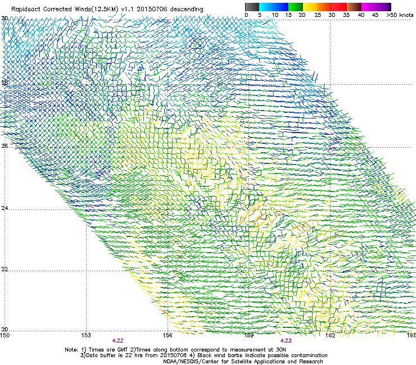Click the orange 25-30 knots legend swatch
The height and width of the screenshot is (365, 416).
click(325, 7)
